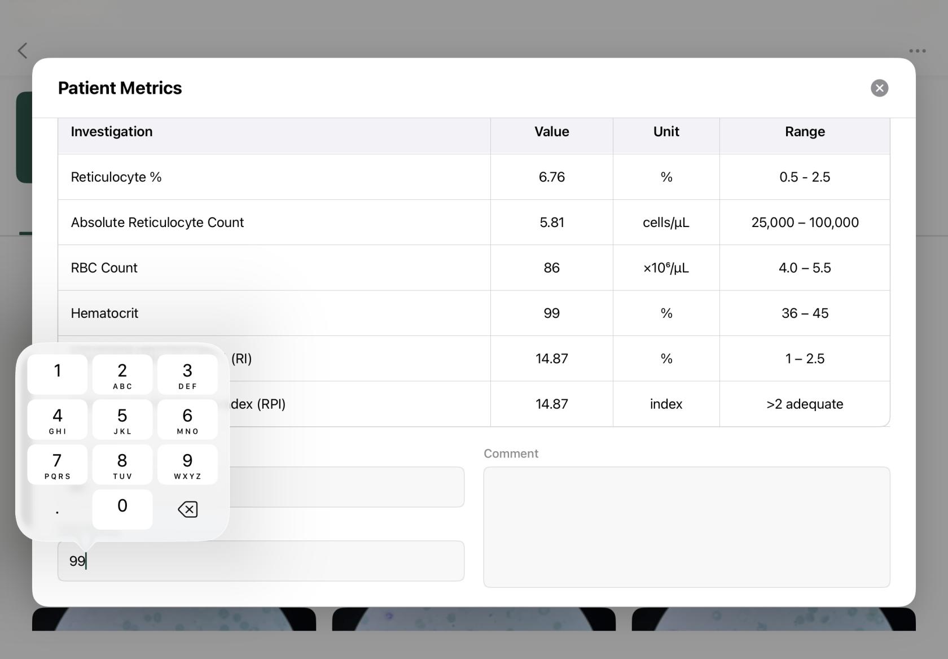This screenshot has width=948, height=659.
Task: Tap keypad digit 4 GHI
Action: [58, 420]
